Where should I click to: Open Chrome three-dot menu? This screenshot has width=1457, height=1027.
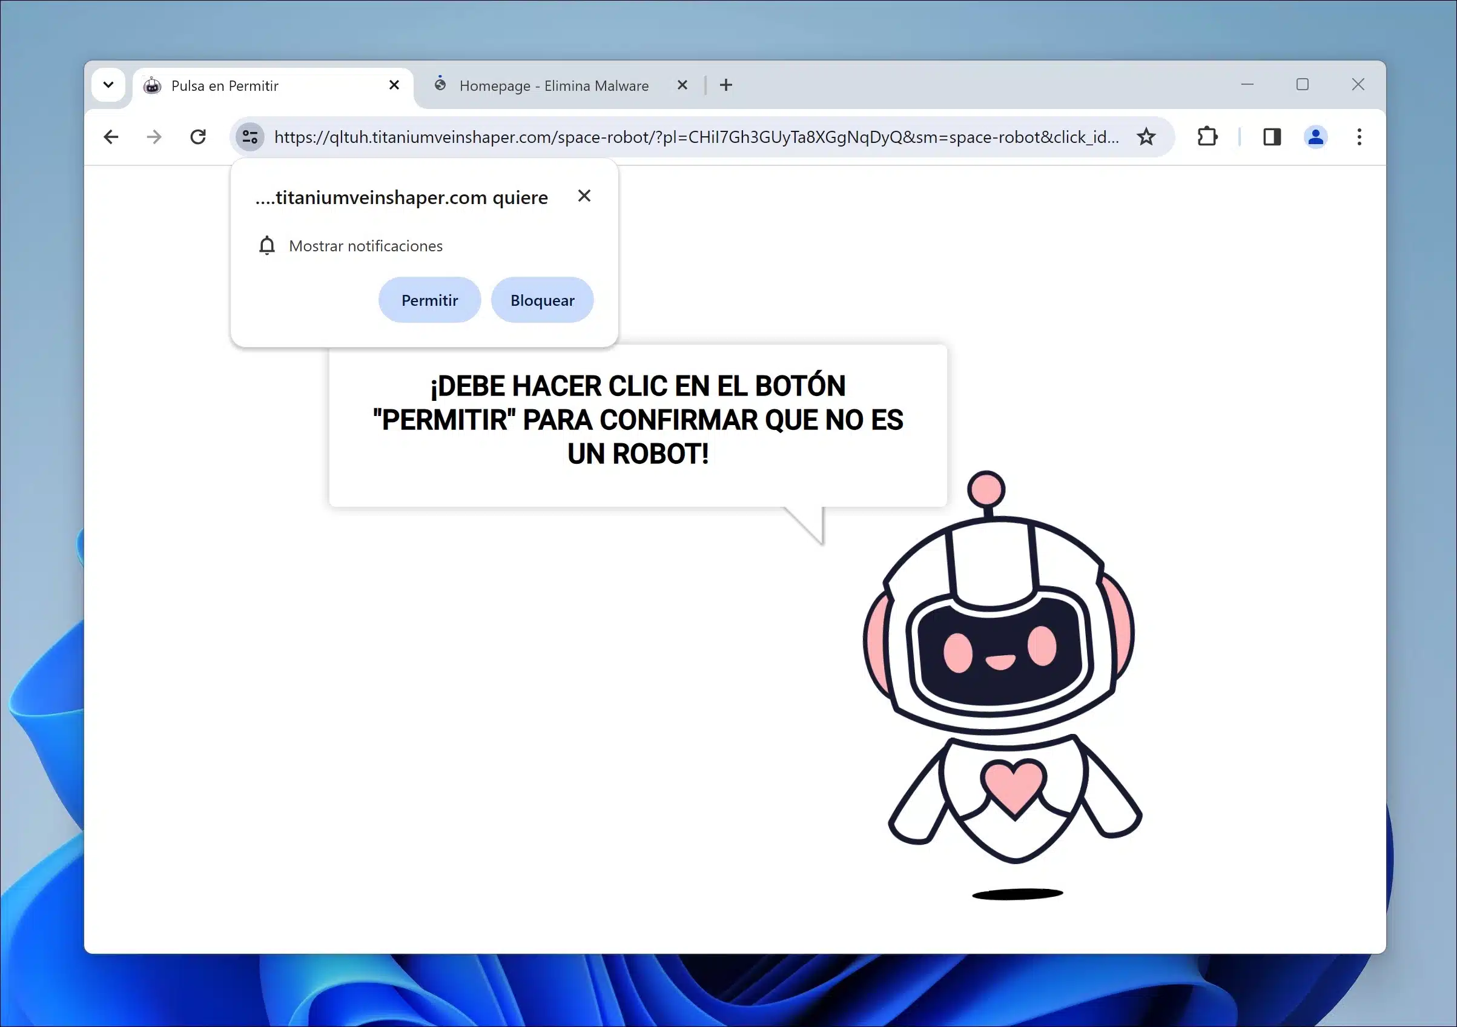coord(1360,137)
